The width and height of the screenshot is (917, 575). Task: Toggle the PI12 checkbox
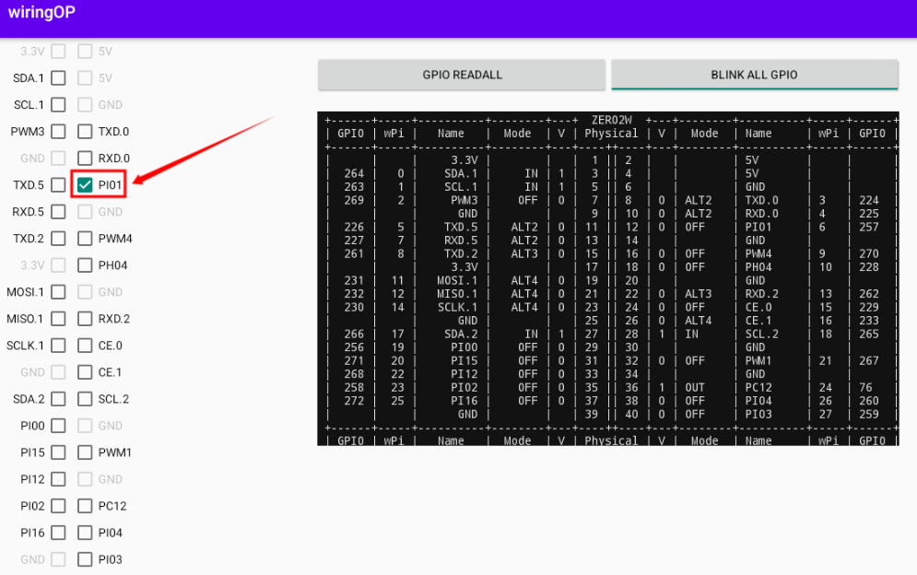tap(58, 479)
